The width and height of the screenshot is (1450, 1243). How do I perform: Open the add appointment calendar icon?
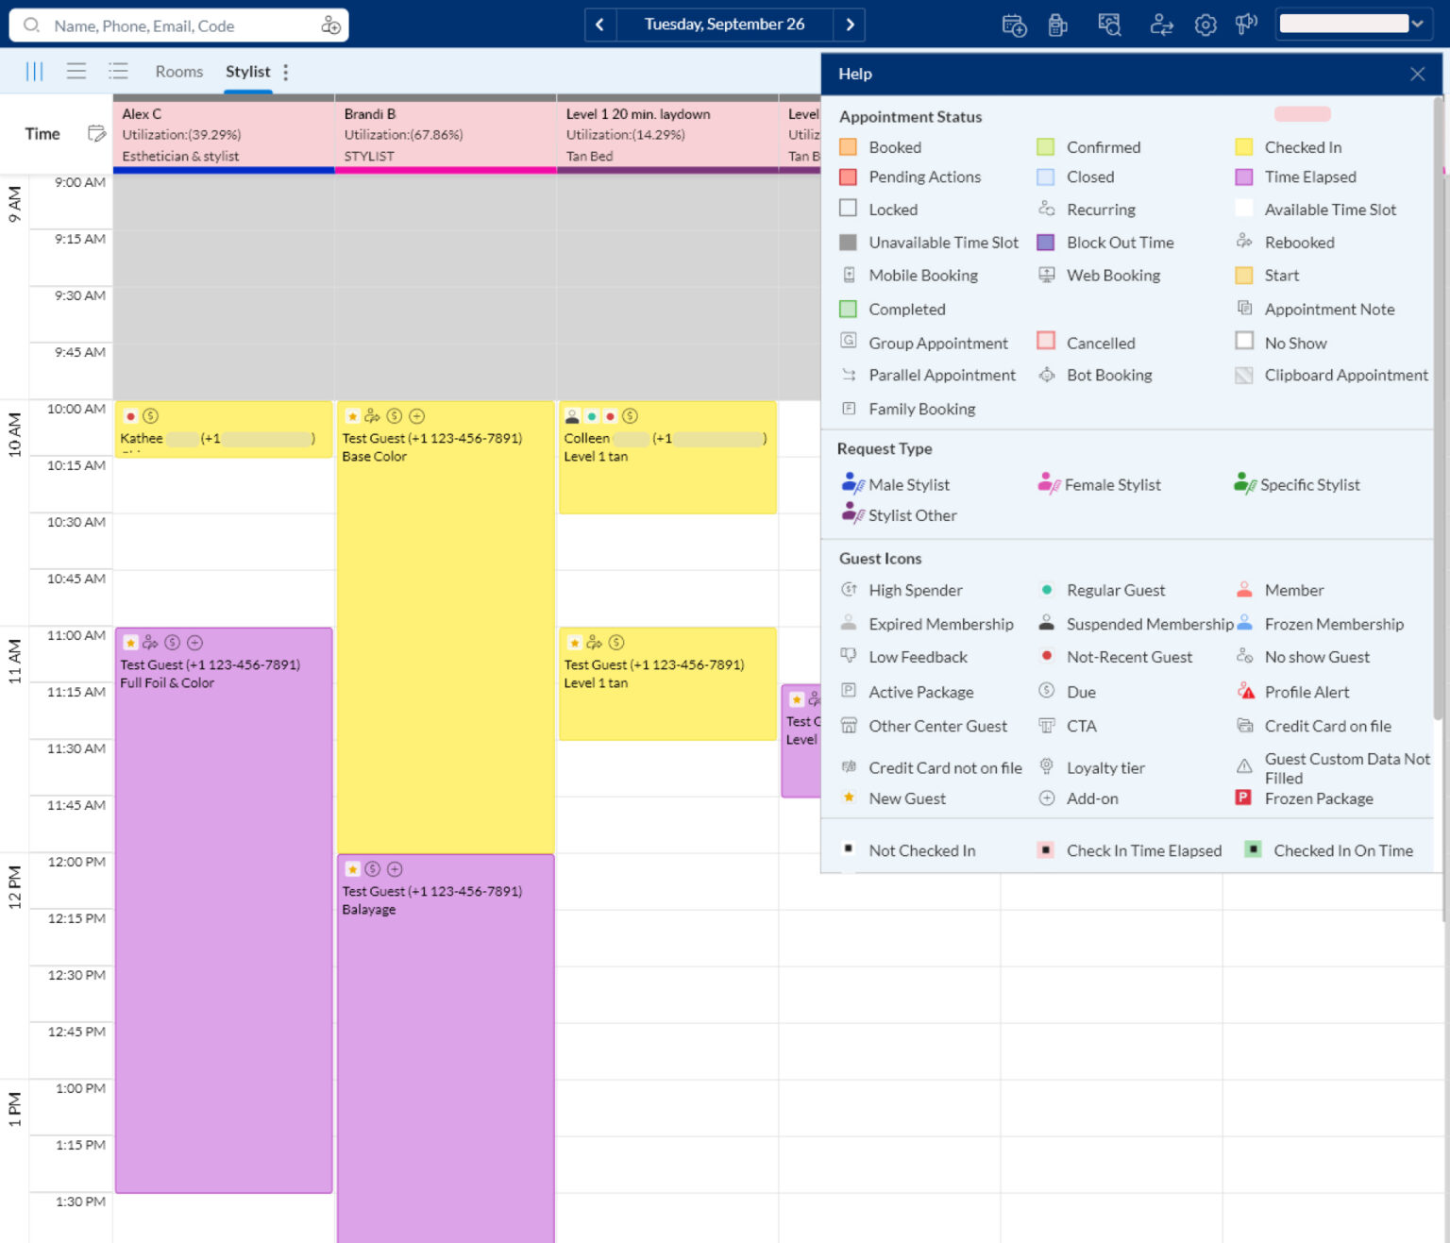pos(1014,25)
